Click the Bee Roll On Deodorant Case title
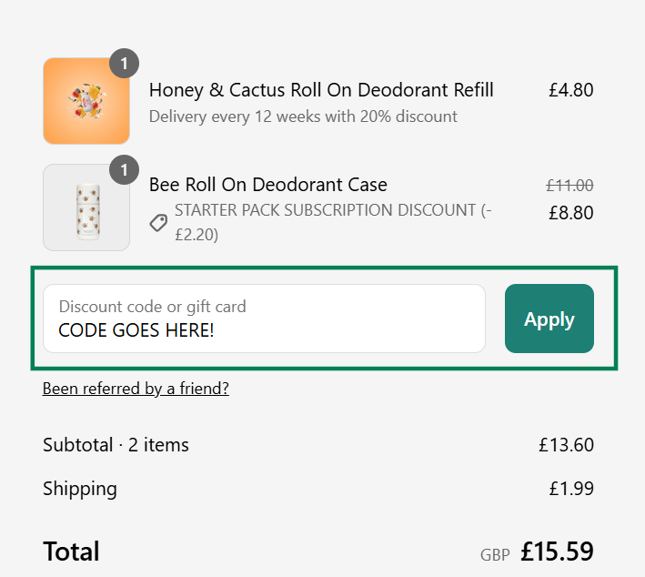 pos(267,185)
